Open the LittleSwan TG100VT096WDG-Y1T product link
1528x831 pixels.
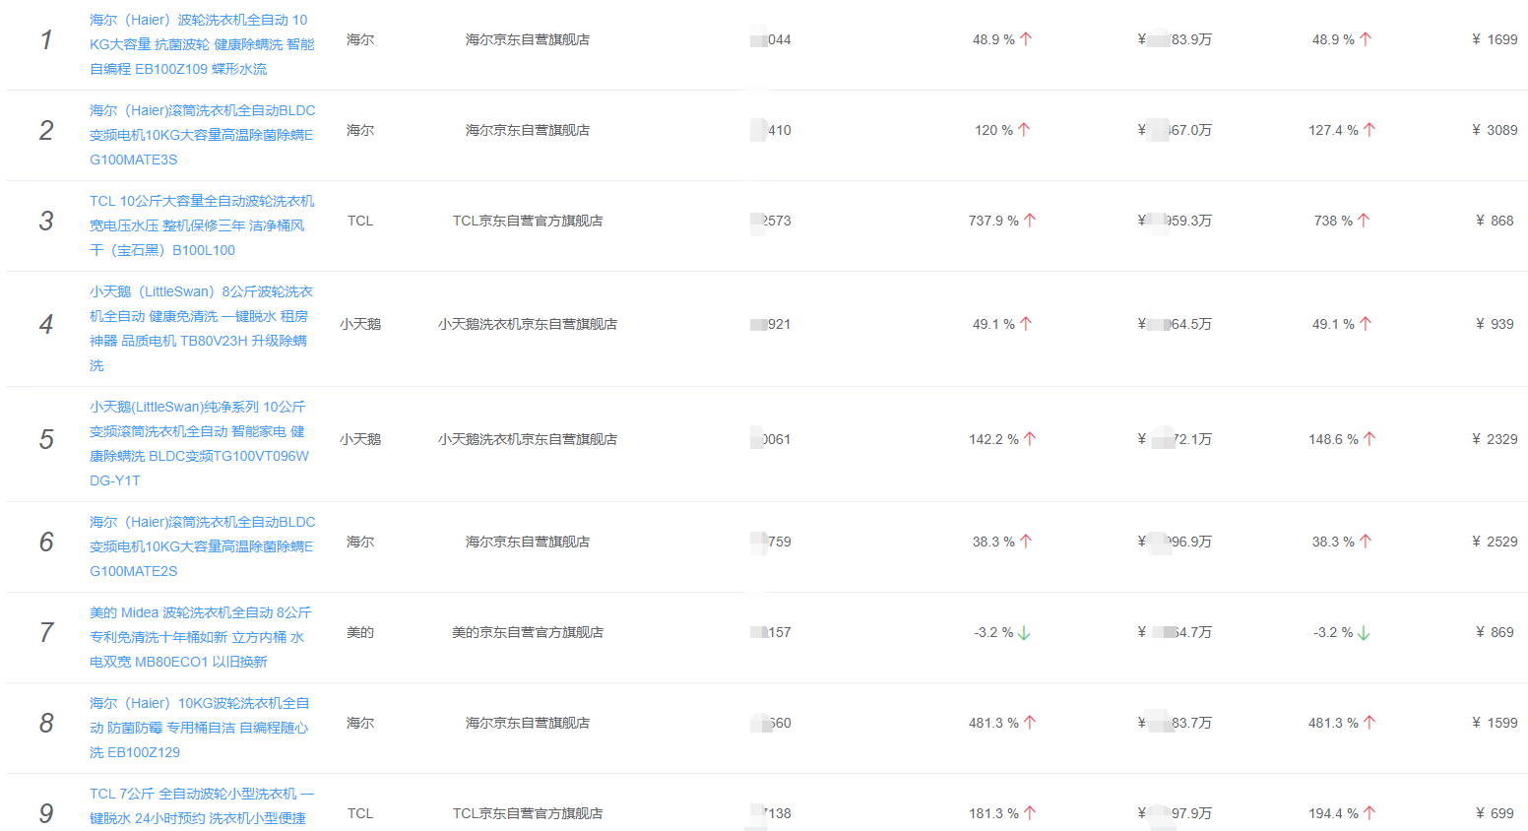coord(199,443)
